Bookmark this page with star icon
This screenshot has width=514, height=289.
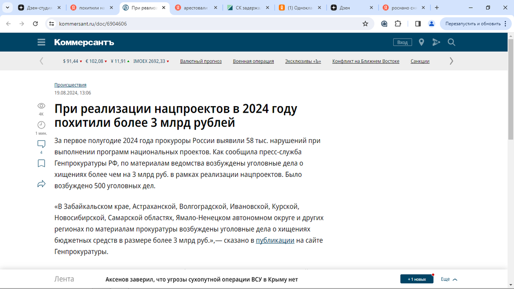coord(365,24)
